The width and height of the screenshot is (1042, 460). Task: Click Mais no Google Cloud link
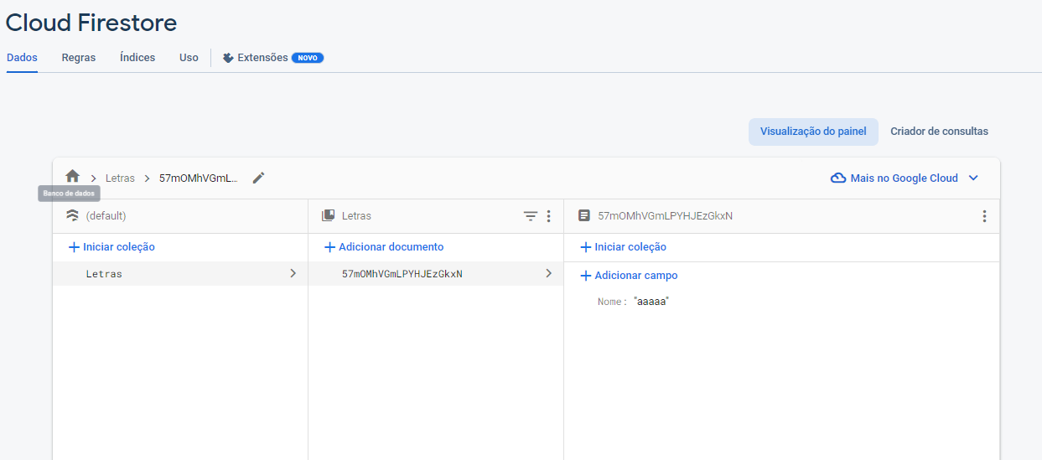tap(904, 178)
